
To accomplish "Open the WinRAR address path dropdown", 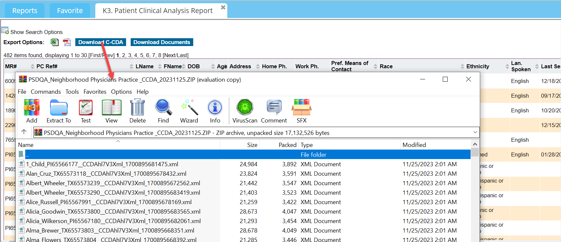I will (475, 132).
